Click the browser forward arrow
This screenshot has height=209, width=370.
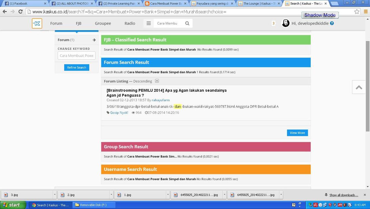point(12,12)
